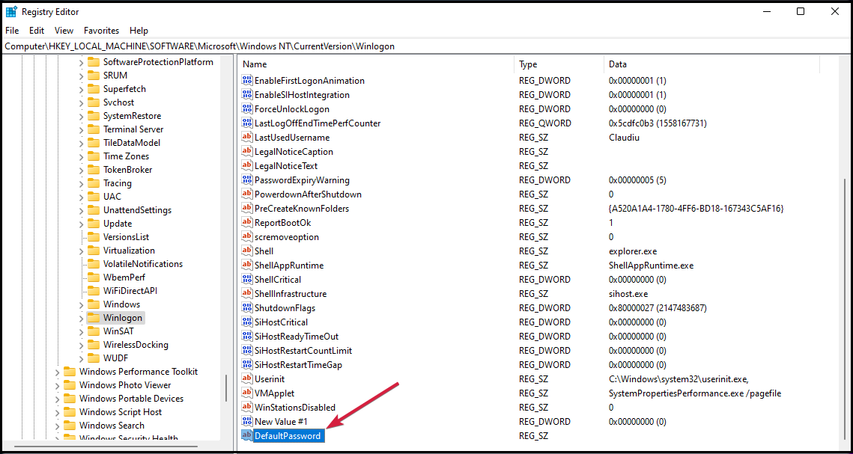
Task: Open the Edit menu
Action: pyautogui.click(x=37, y=31)
